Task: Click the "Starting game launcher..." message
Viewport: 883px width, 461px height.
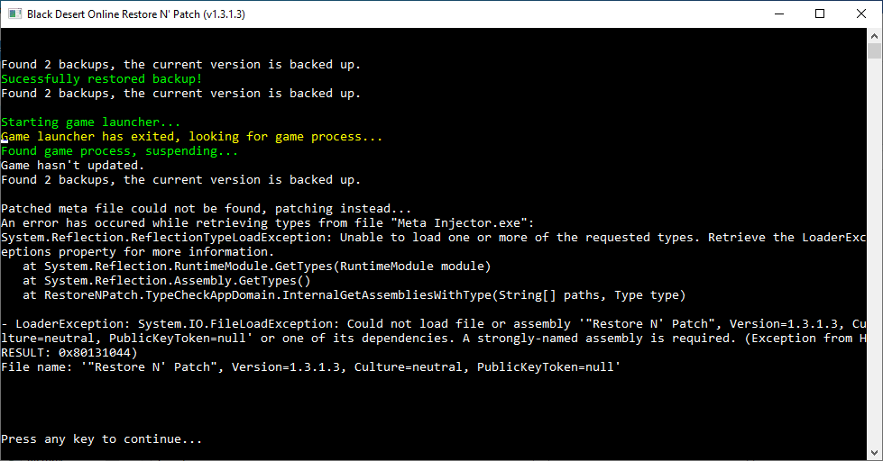Action: coord(91,122)
